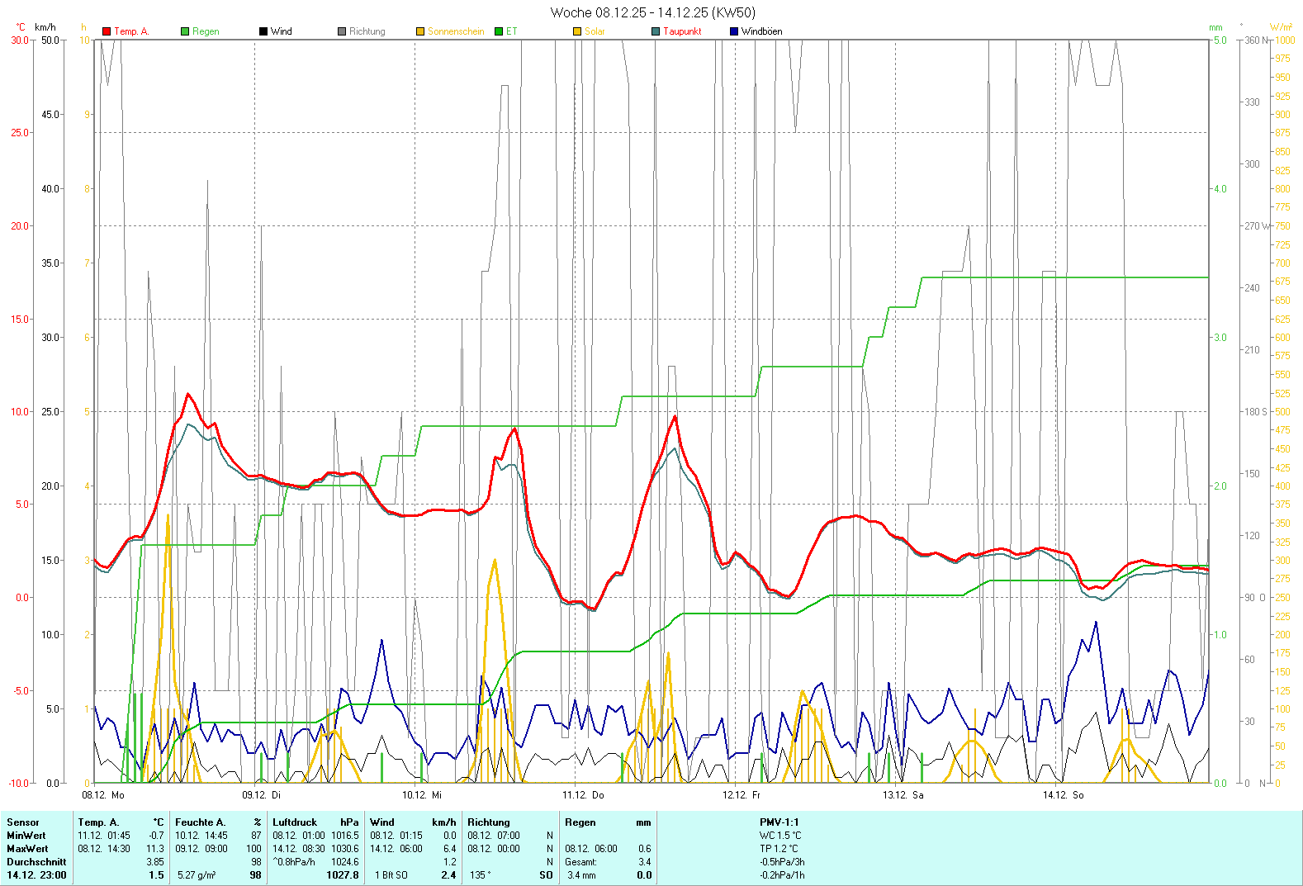
Task: Click the 14.12. So date marker
Action: [1063, 795]
